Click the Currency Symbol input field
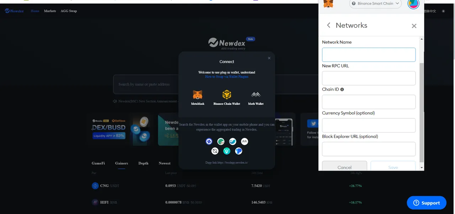 coord(369,125)
